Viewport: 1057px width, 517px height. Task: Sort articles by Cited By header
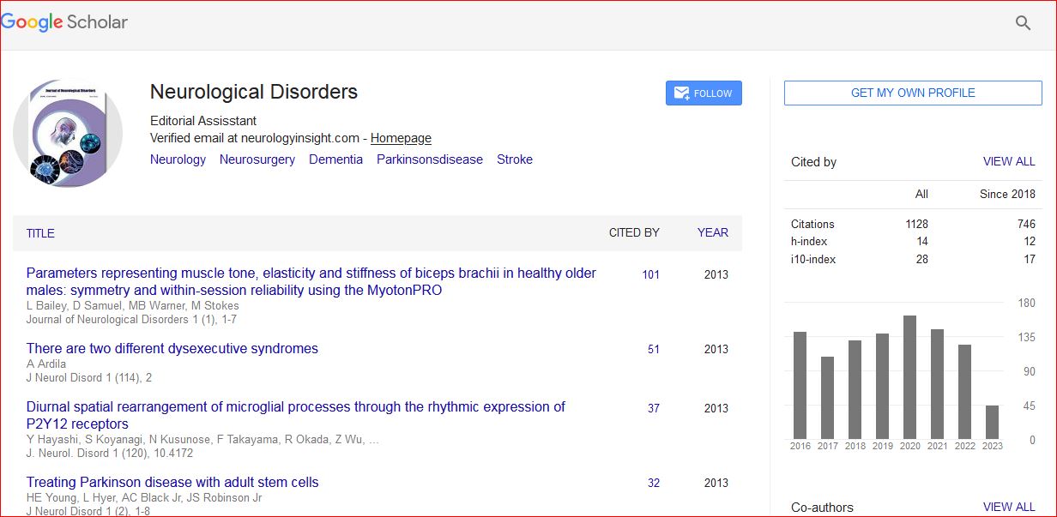click(634, 232)
